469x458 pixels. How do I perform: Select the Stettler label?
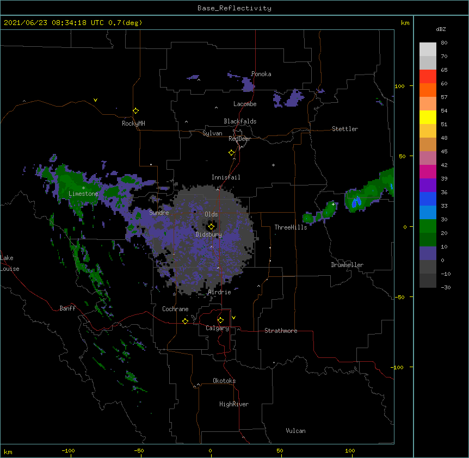345,129
